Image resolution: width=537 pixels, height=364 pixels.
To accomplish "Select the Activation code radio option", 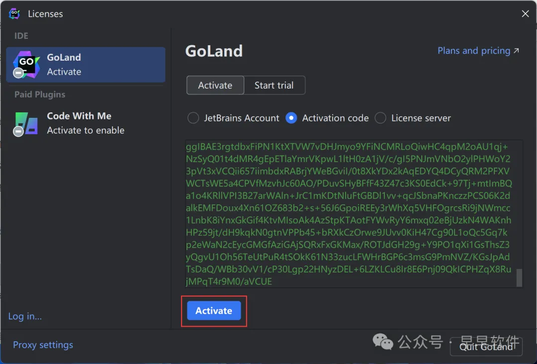I will [x=291, y=118].
